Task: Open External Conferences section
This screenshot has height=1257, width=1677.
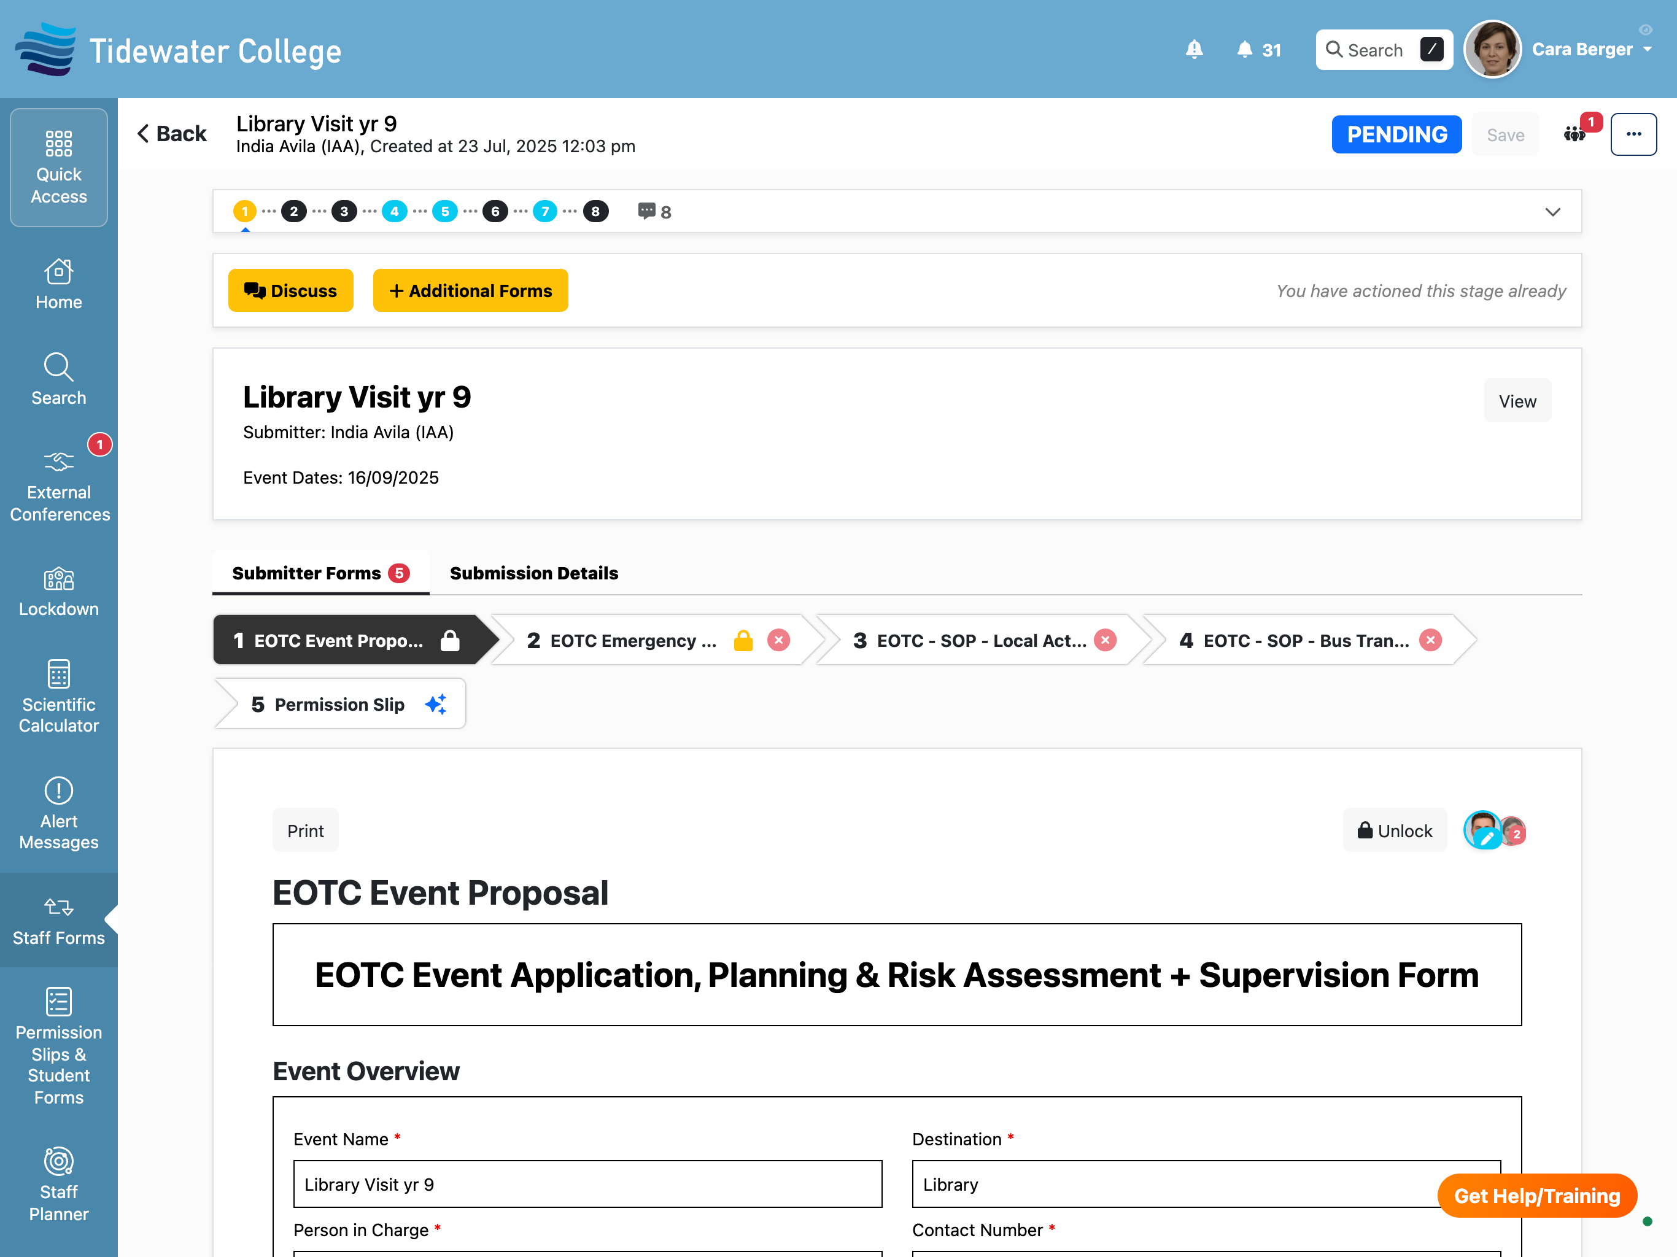Action: click(58, 485)
